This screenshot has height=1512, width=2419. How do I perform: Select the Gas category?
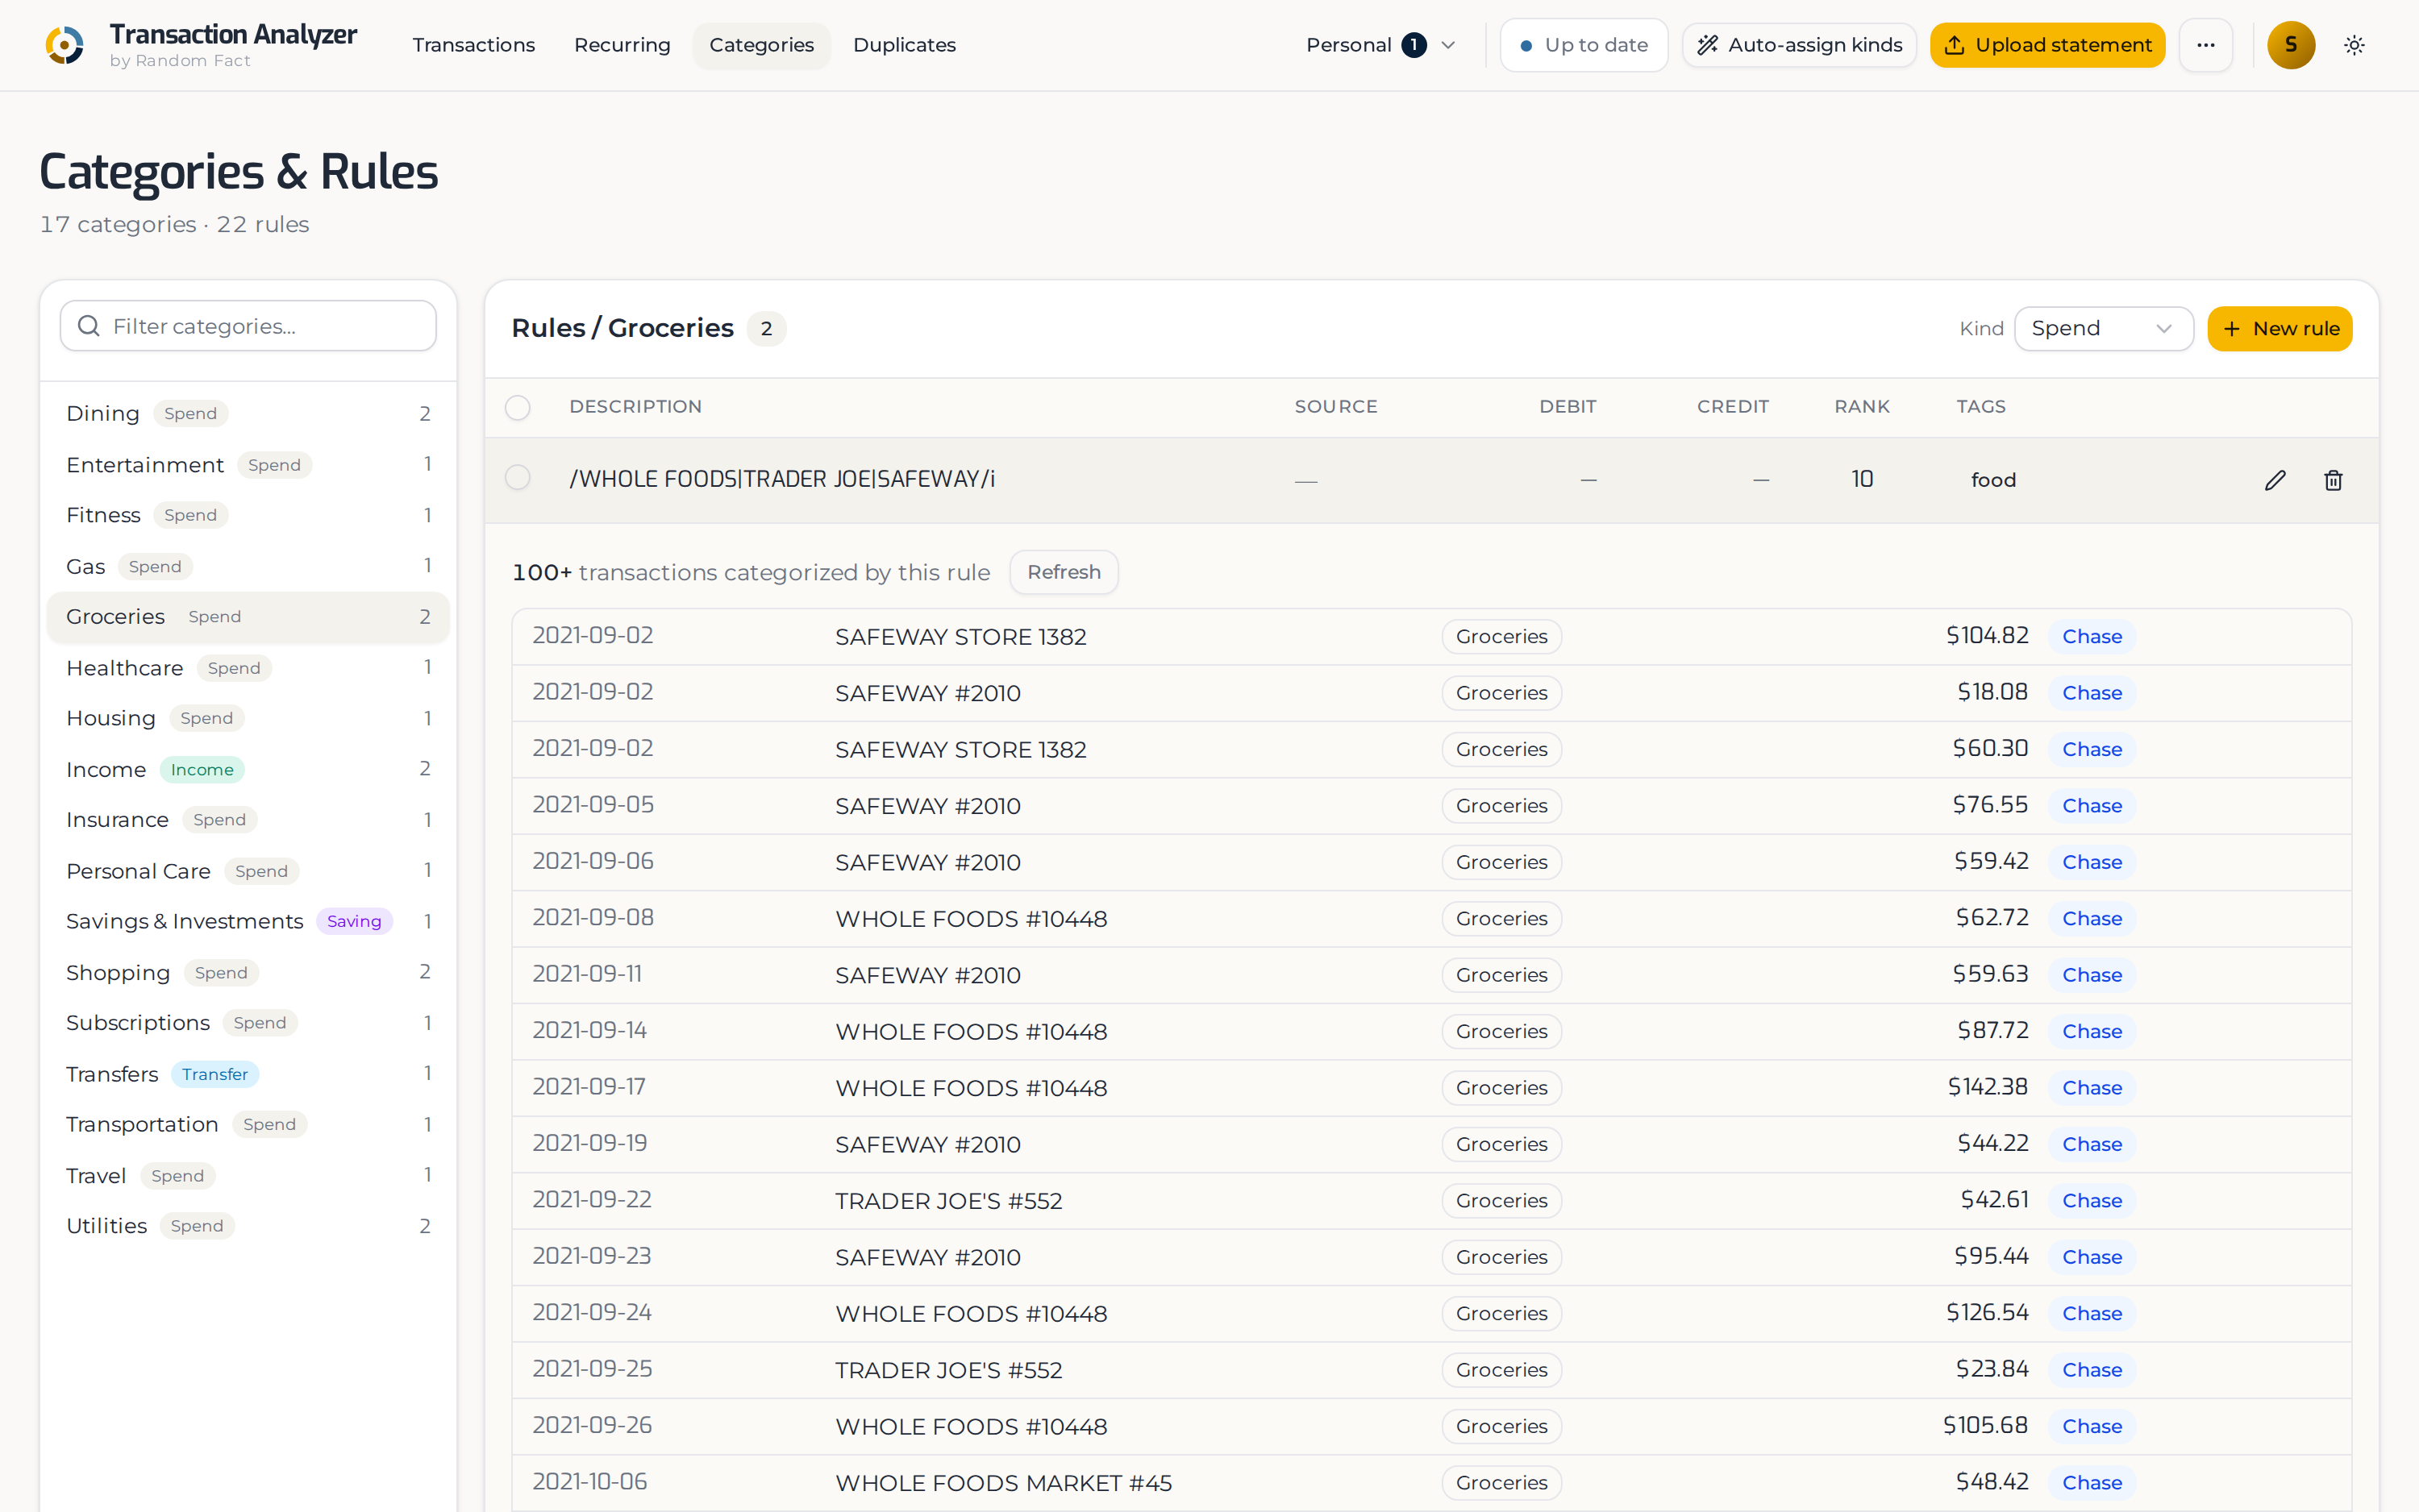[x=248, y=566]
